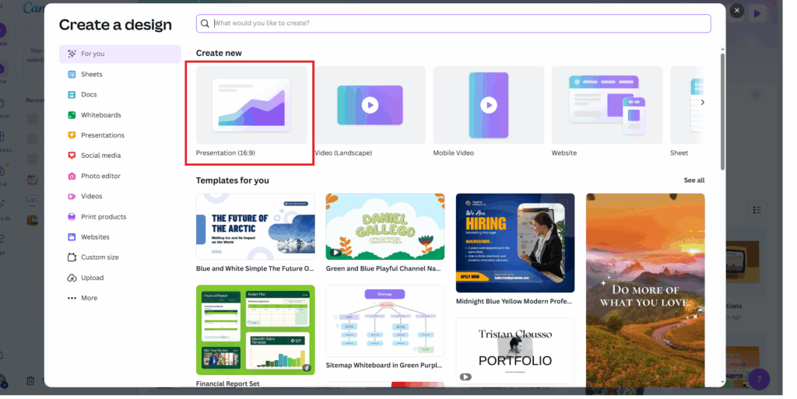Create a new Presentation 16:9 thumbnail
Image resolution: width=797 pixels, height=399 pixels.
point(251,105)
